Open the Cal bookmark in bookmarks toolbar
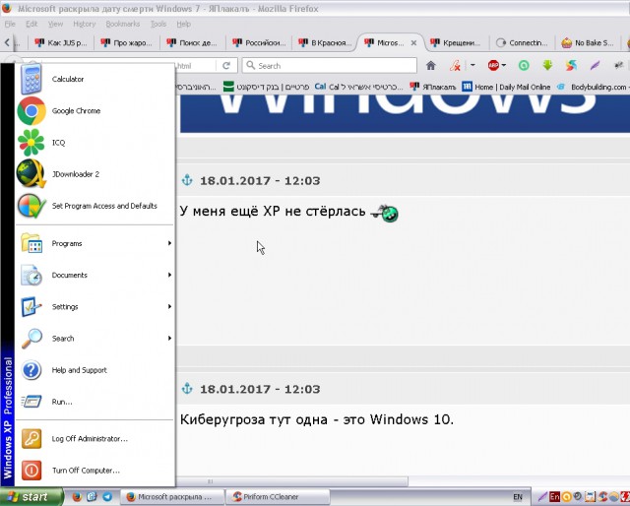The width and height of the screenshot is (630, 506). tap(358, 87)
